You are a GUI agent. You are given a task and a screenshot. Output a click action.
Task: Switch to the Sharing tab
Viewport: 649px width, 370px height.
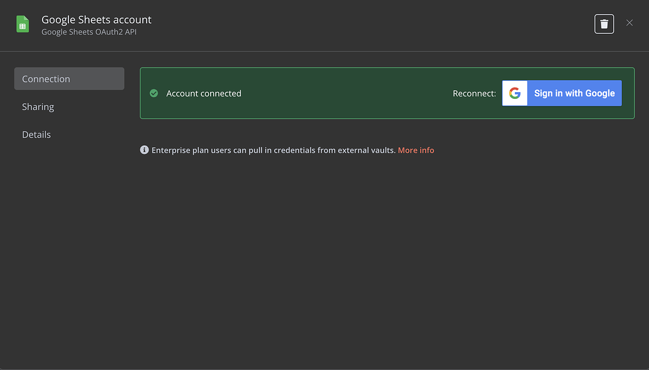point(38,106)
